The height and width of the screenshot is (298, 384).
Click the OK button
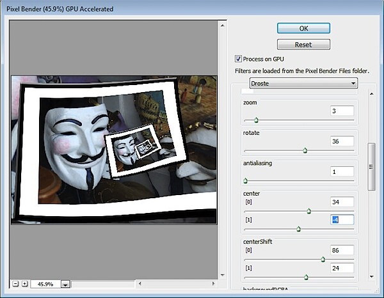tap(303, 28)
